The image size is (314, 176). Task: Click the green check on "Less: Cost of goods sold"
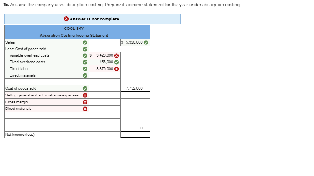[x=85, y=49]
